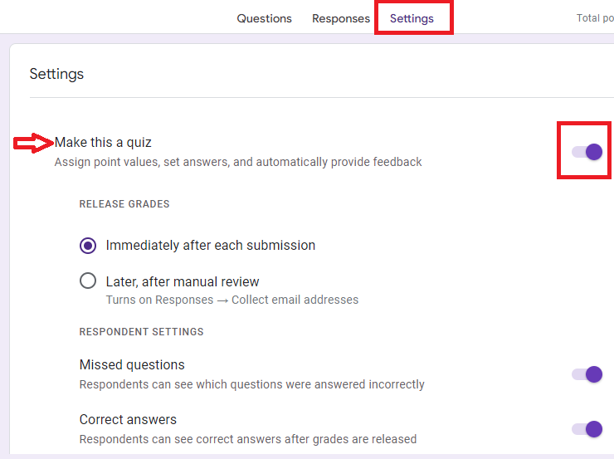This screenshot has width=614, height=459.
Task: Open the Responses tab
Action: [x=341, y=18]
